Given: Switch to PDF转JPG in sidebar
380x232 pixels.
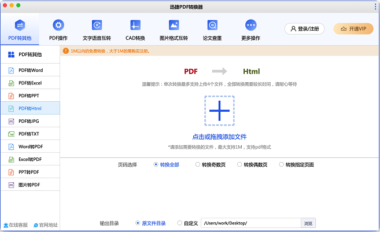Looking at the screenshot, I should [x=30, y=121].
